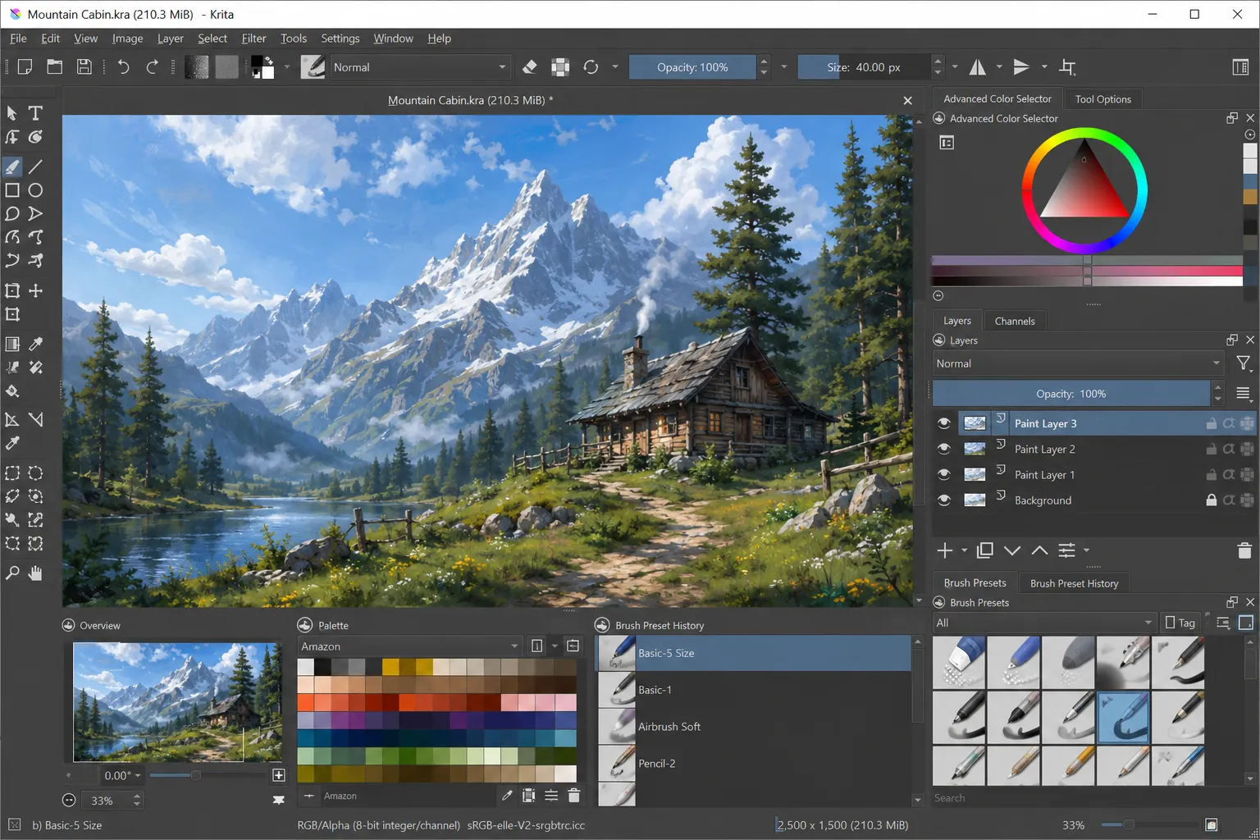
Task: Select Basic-1 in Brush Preset History
Action: tap(753, 690)
